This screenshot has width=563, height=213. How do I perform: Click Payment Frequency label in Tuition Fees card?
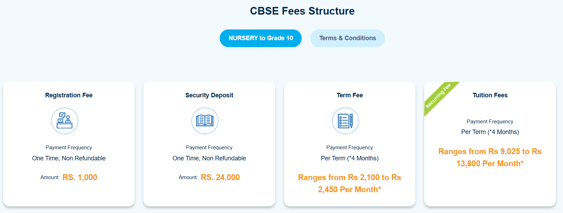490,122
